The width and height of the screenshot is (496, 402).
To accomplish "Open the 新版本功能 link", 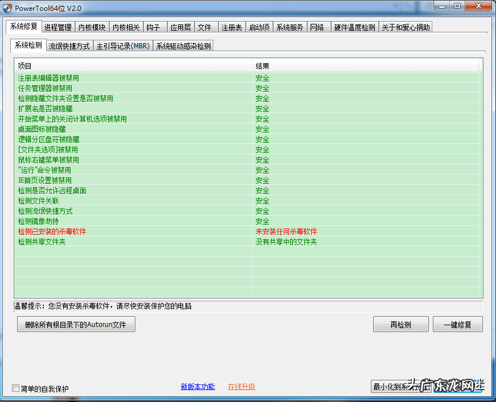I will [197, 386].
